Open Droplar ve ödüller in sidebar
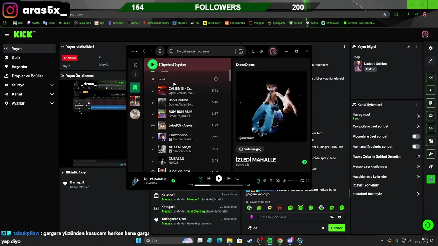438x246 pixels. 29,76
